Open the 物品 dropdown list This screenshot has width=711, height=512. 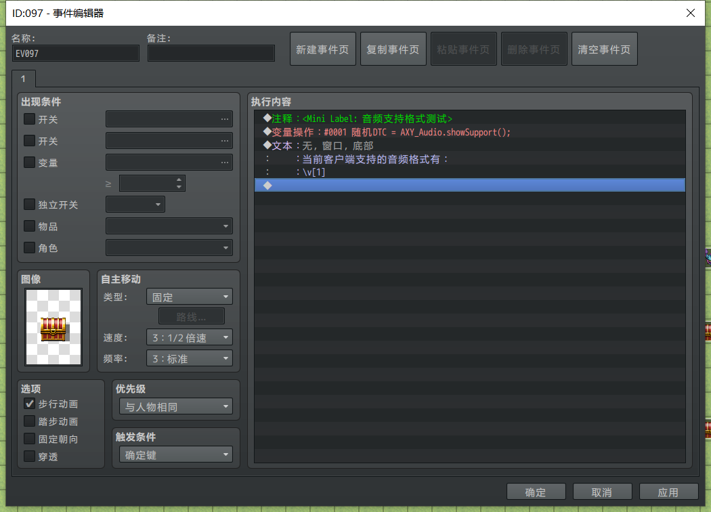click(169, 226)
